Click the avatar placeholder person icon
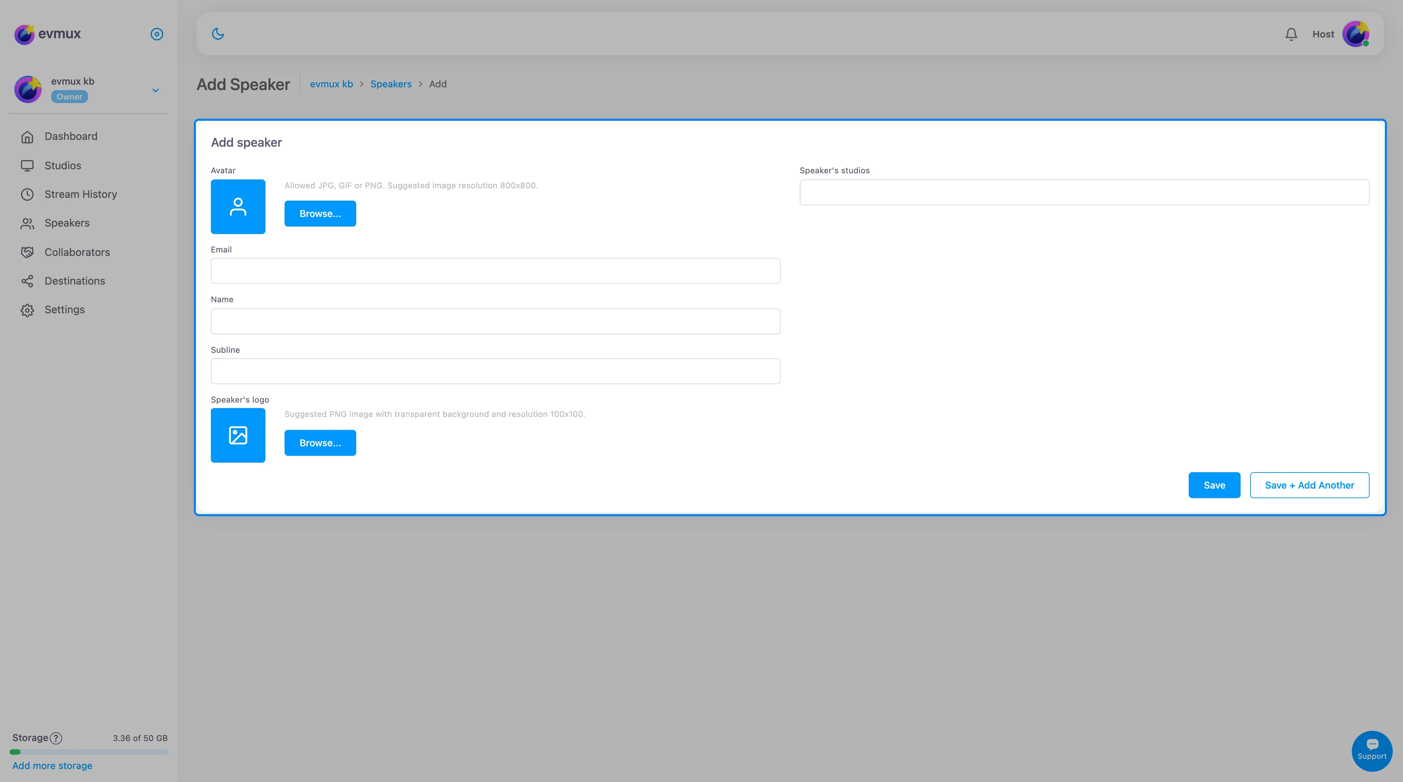1403x782 pixels. [238, 207]
